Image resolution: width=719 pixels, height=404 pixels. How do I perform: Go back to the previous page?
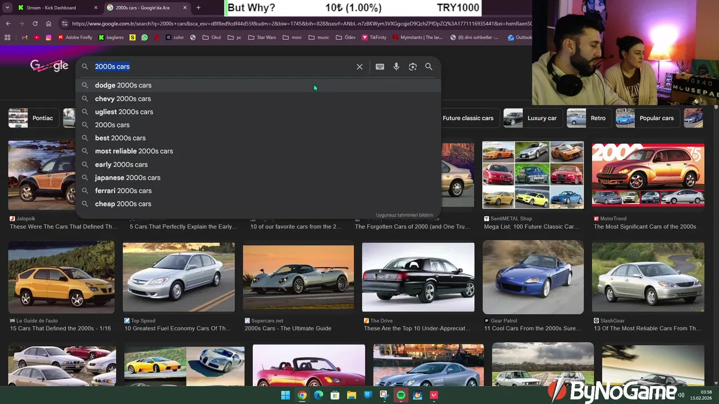(8, 24)
